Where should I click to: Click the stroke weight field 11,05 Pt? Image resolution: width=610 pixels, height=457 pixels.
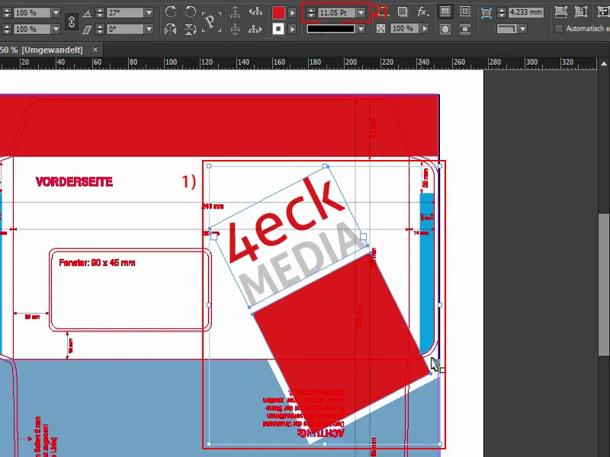[336, 13]
